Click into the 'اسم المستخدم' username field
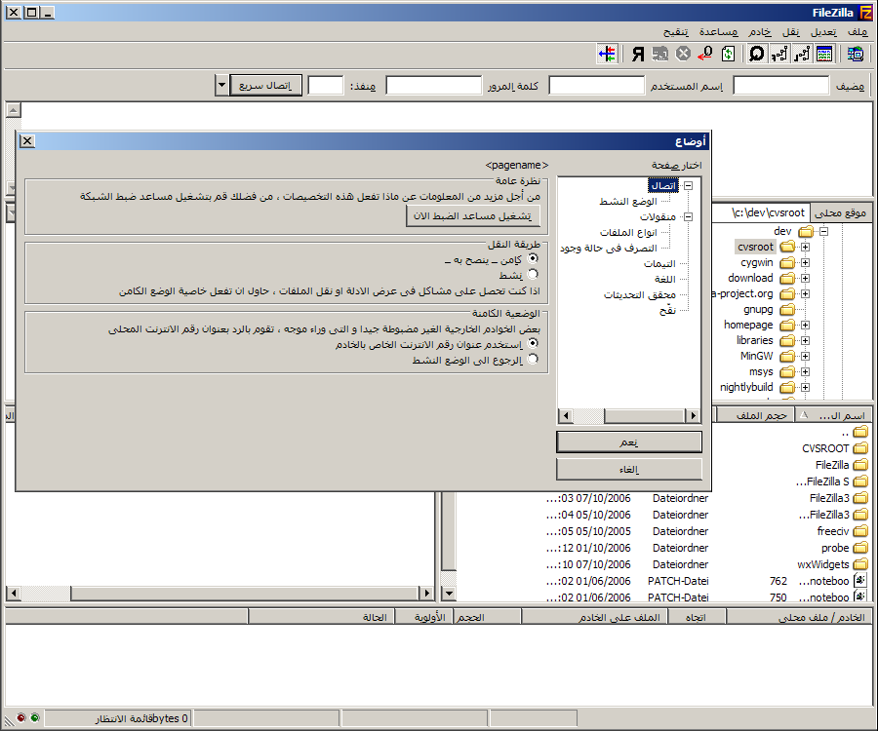The image size is (878, 731). click(596, 86)
